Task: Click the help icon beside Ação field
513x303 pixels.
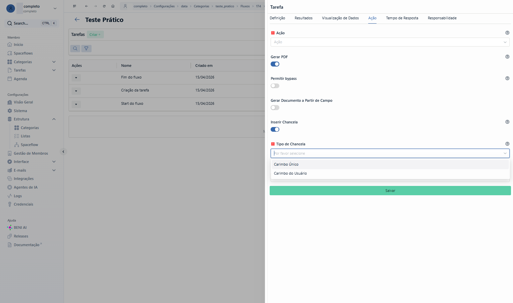Action: 507,33
